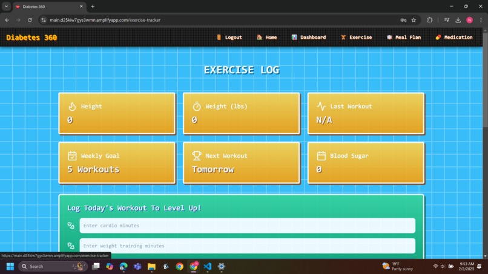
Task: Open the tab search dropdown arrow
Action: 6,6
